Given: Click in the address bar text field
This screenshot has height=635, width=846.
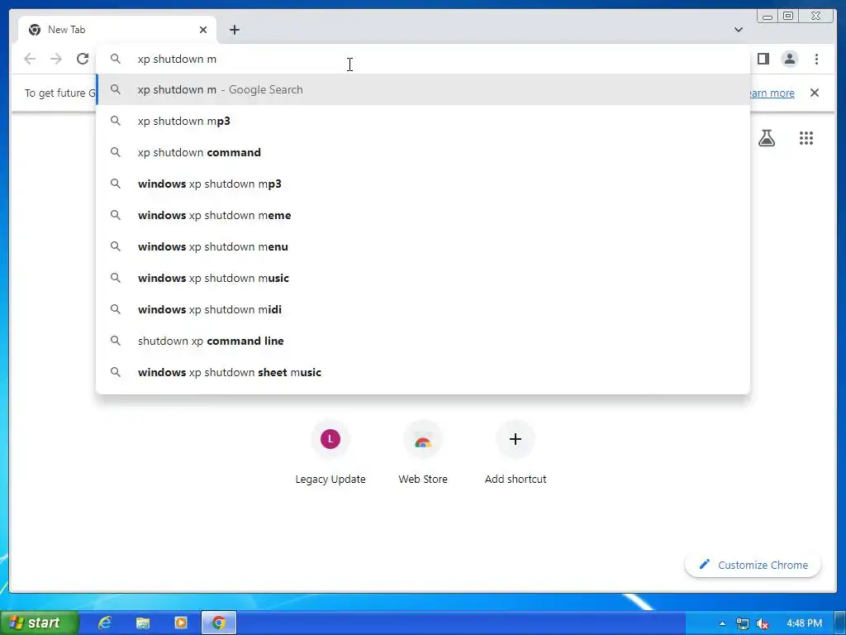Looking at the screenshot, I should pos(423,59).
